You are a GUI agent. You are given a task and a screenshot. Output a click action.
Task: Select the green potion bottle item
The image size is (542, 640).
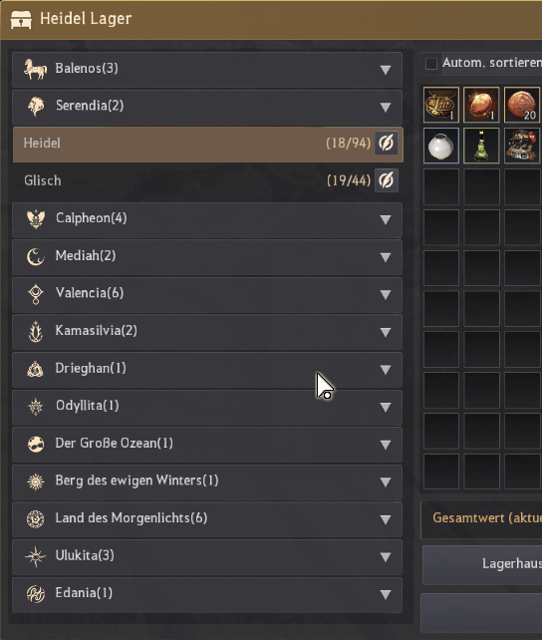coord(481,146)
